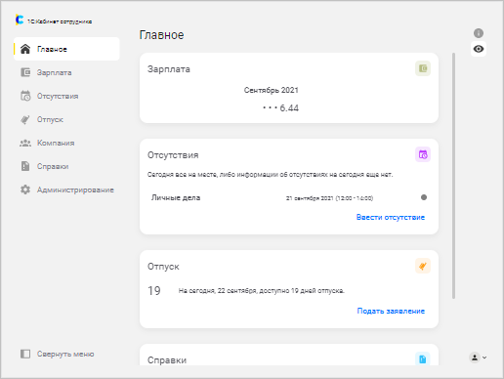Click the vertical scrollbar of the main panel
This screenshot has height=379, width=504.
click(x=453, y=176)
